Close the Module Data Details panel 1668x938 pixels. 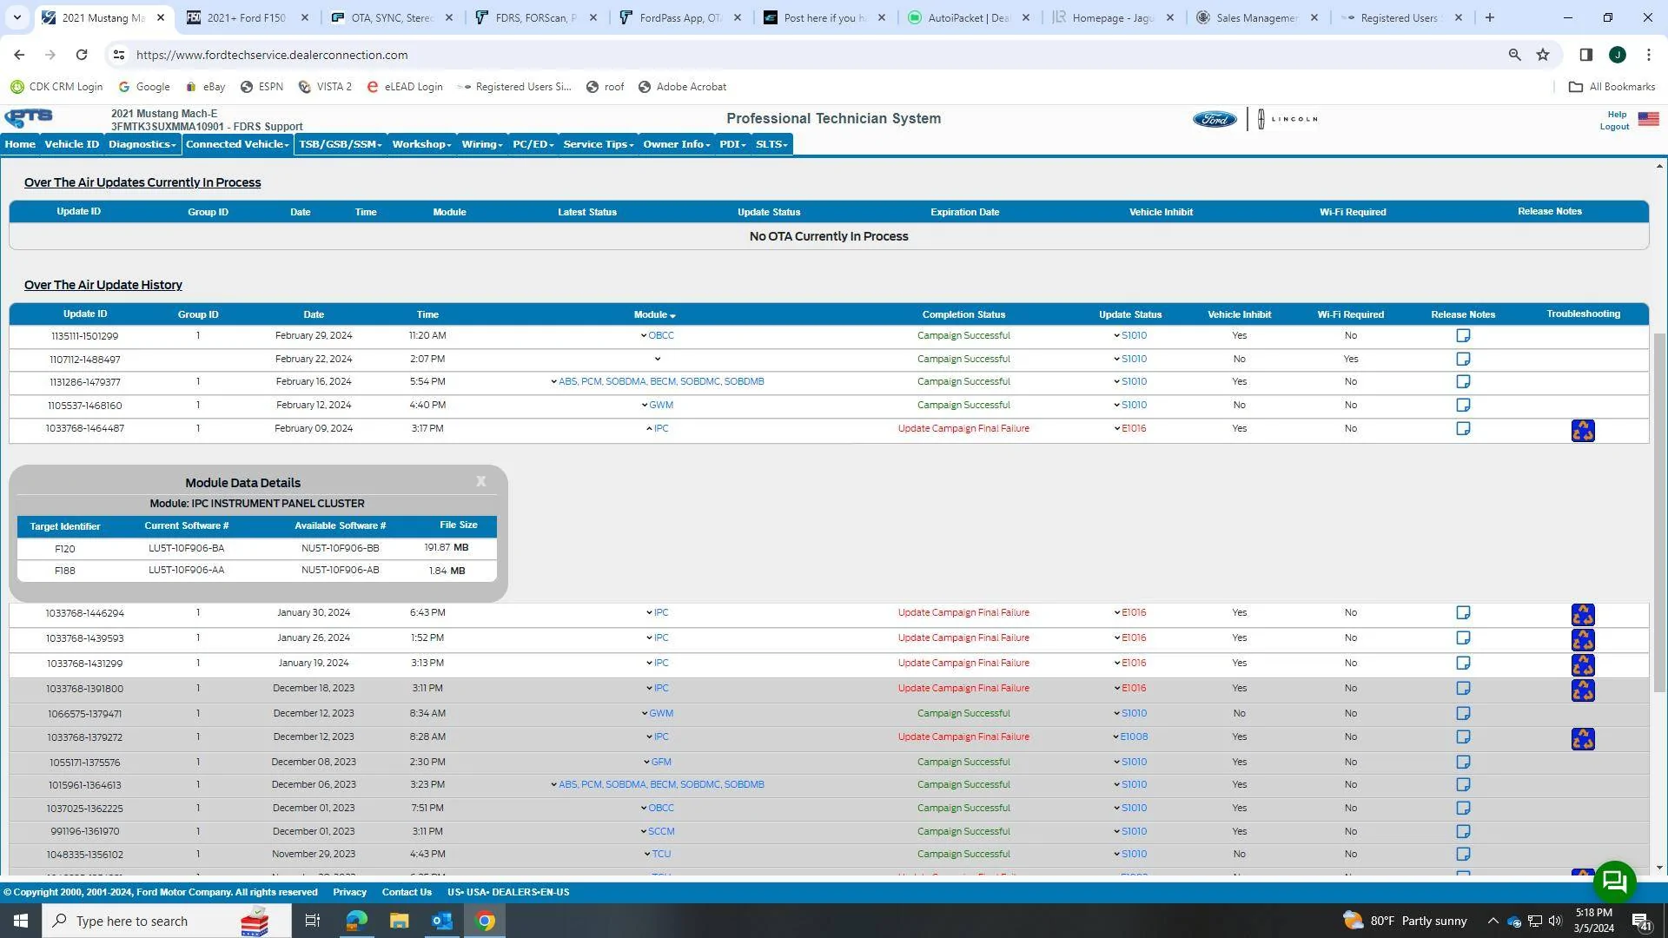[x=480, y=481]
